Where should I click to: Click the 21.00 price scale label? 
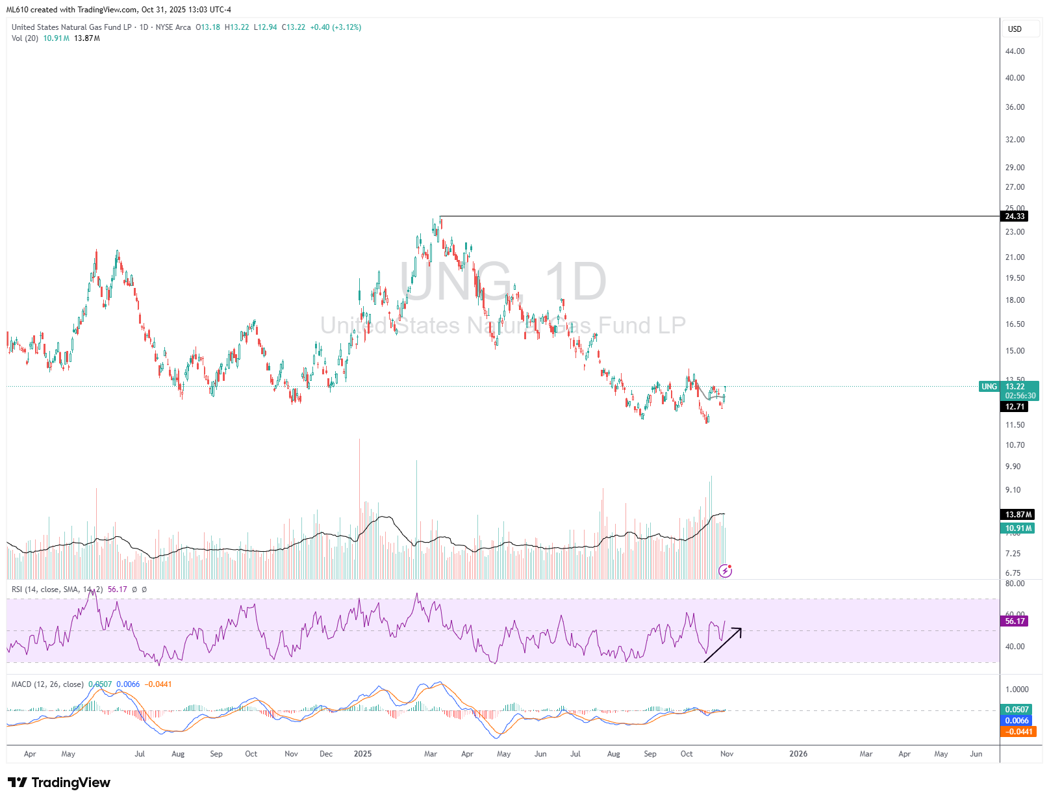point(1015,257)
